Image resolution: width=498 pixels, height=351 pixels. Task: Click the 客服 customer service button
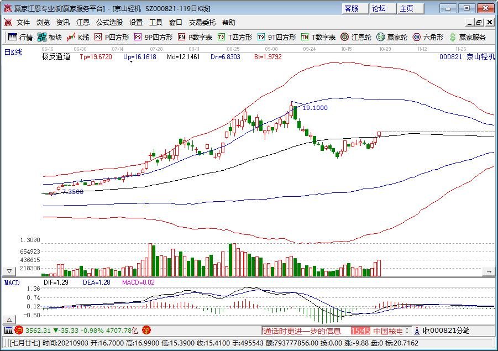pyautogui.click(x=352, y=8)
